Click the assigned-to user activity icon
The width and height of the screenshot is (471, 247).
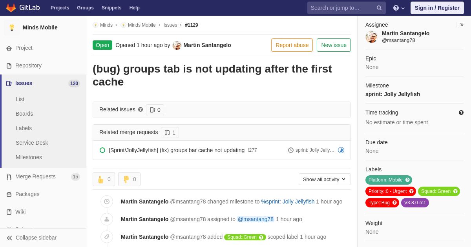point(107,219)
